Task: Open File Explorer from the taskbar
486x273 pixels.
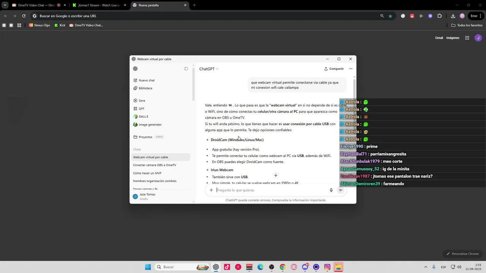Action: point(338,267)
